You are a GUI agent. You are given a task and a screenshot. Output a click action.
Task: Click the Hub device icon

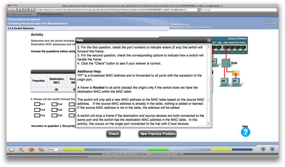click(225, 63)
